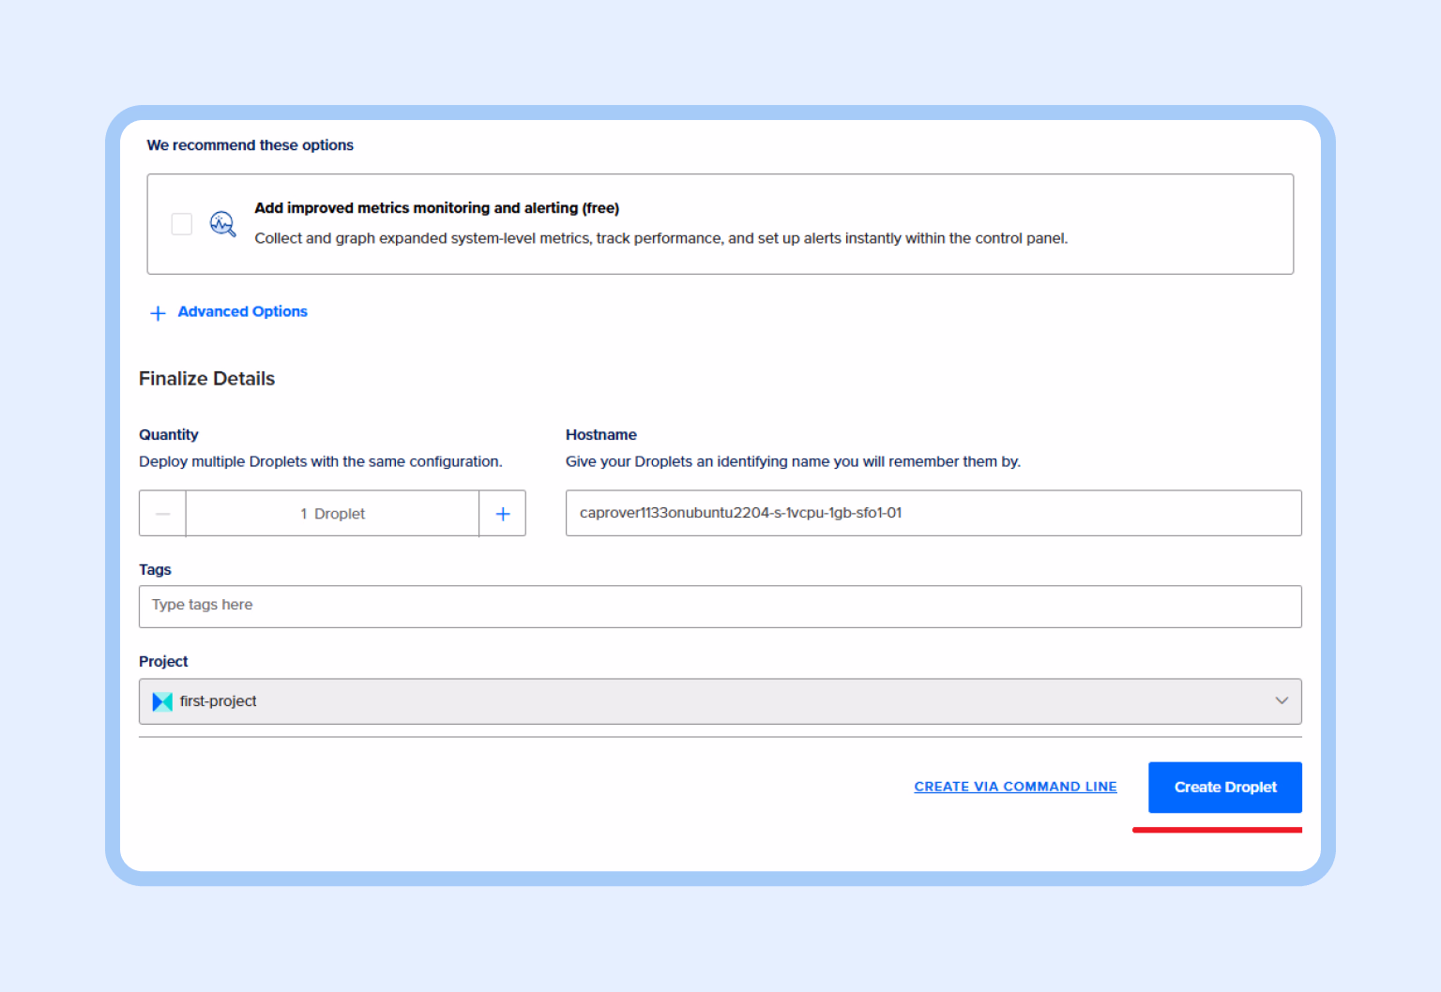Click 'Deploy multiple Droplets with the same configuration.' text
Screen dimensions: 1441x992
click(321, 461)
